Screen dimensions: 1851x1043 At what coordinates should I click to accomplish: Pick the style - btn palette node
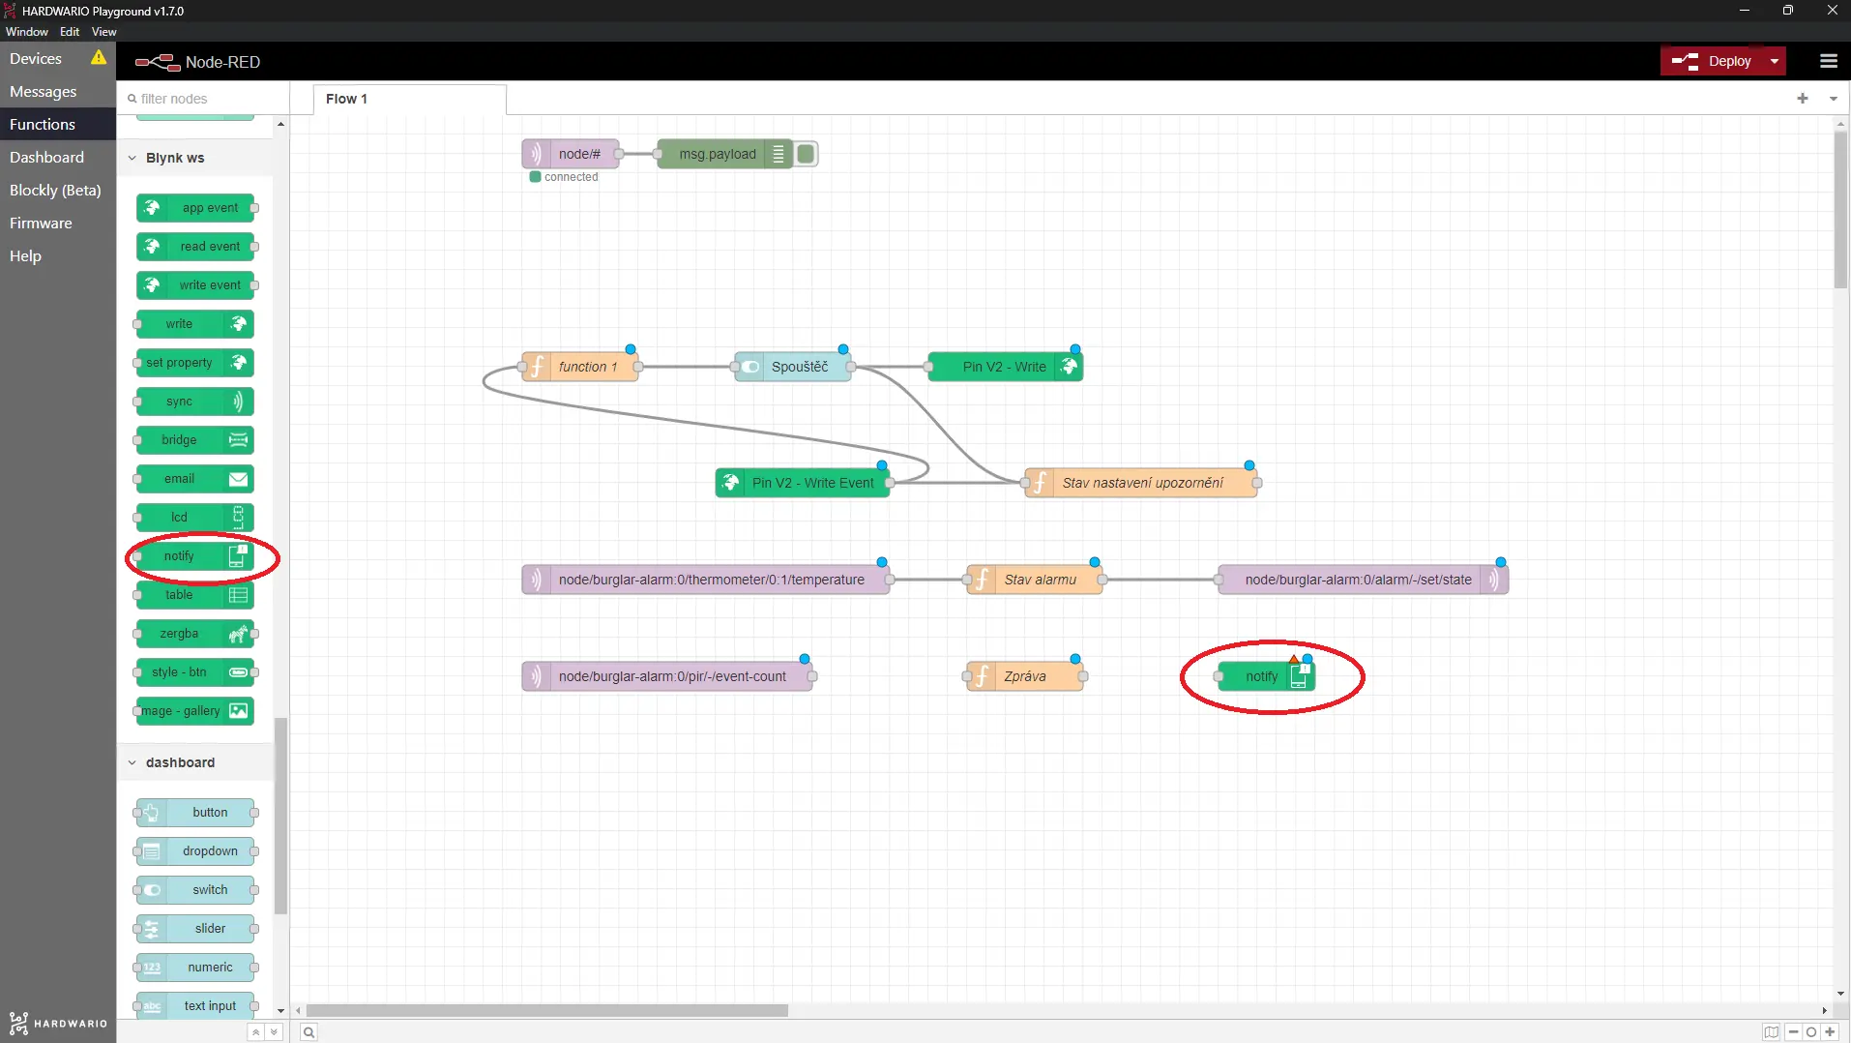pos(195,672)
